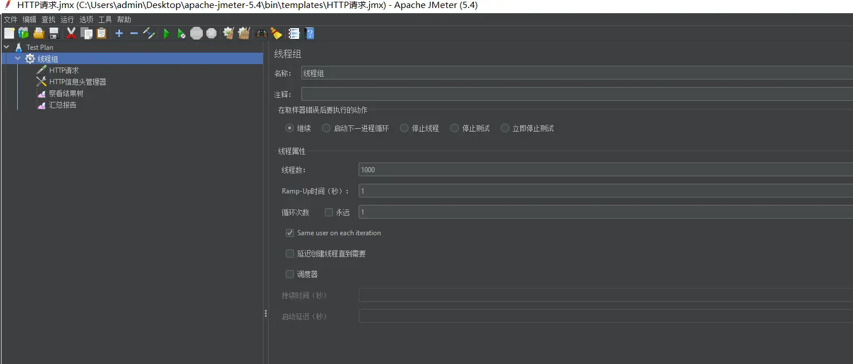Collapse the 线程组 tree node arrow

pos(18,58)
